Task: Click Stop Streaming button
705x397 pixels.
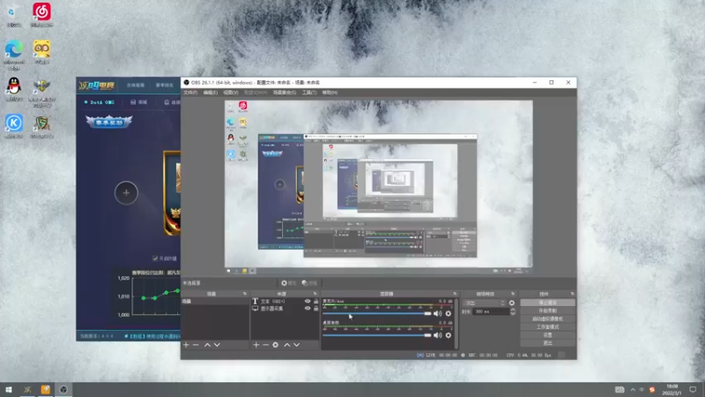Action: click(547, 303)
